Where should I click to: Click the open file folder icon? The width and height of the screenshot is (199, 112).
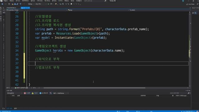12,4
